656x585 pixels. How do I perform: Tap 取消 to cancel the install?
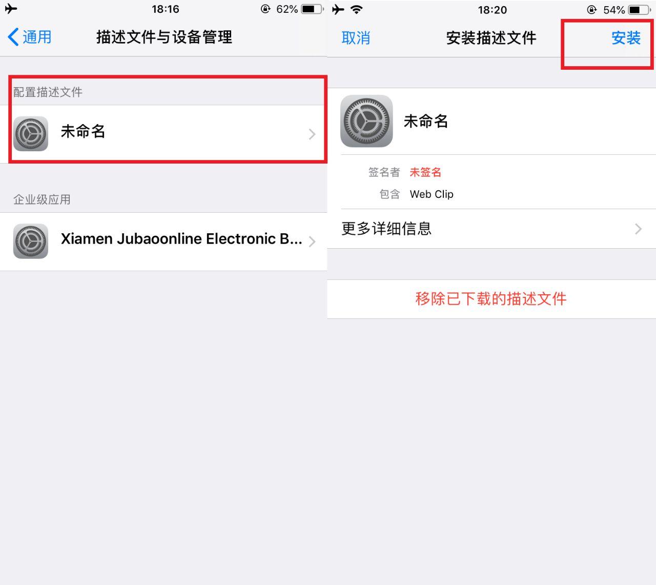356,38
